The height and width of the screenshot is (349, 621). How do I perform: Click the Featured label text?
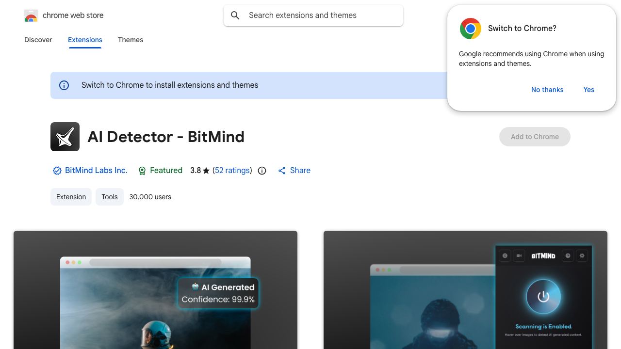pyautogui.click(x=166, y=171)
